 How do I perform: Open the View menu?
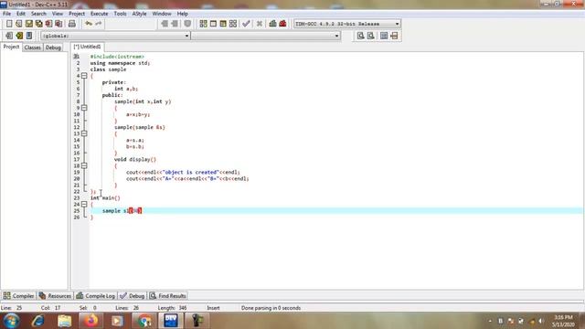[x=57, y=14]
